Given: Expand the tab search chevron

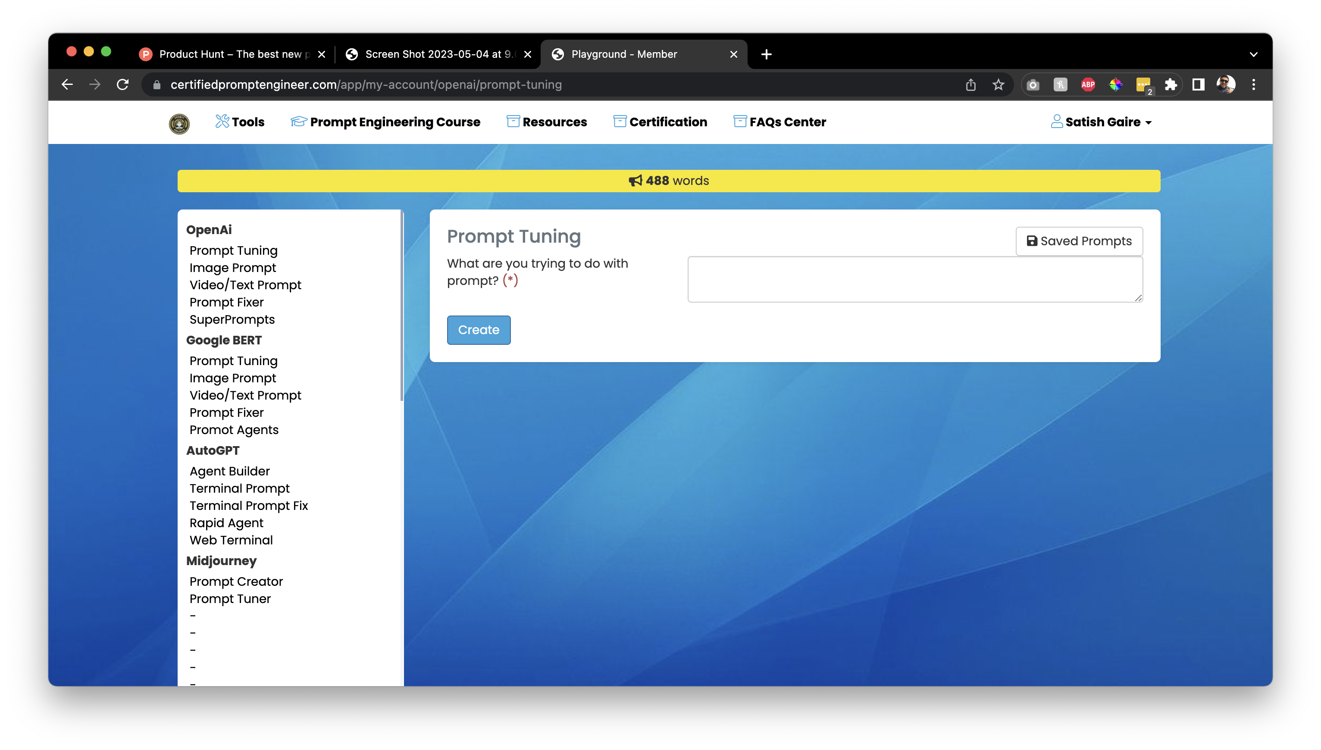Looking at the screenshot, I should pyautogui.click(x=1253, y=54).
